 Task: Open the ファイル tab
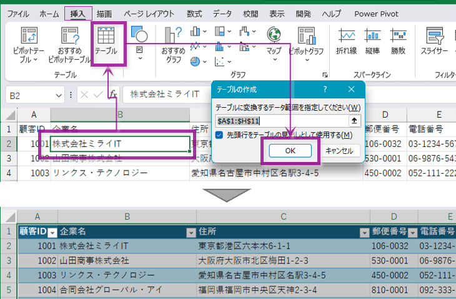18,14
